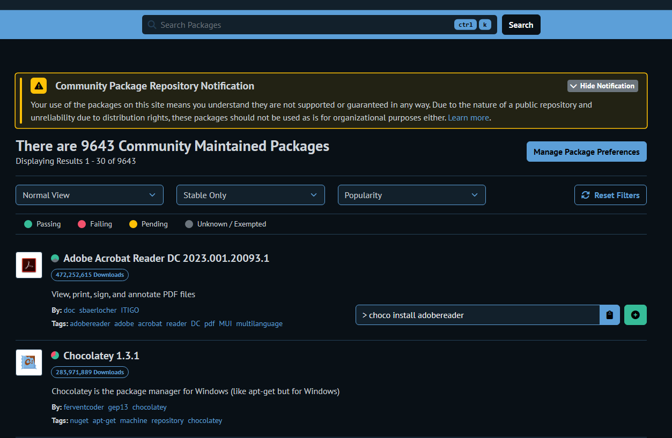The height and width of the screenshot is (438, 672).
Task: Click the green plus button beside install command
Action: tap(635, 315)
